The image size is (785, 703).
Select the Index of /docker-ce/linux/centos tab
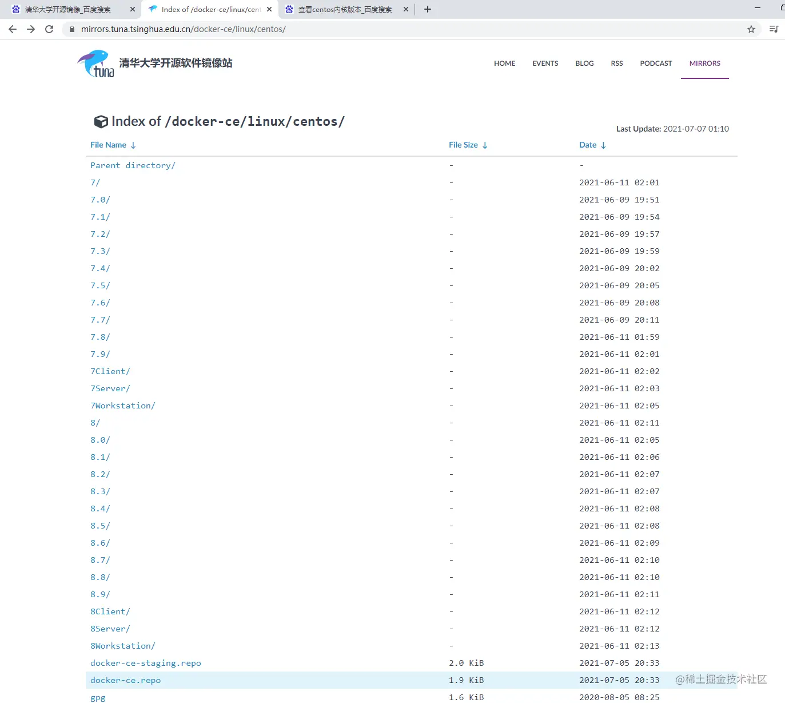coord(210,10)
